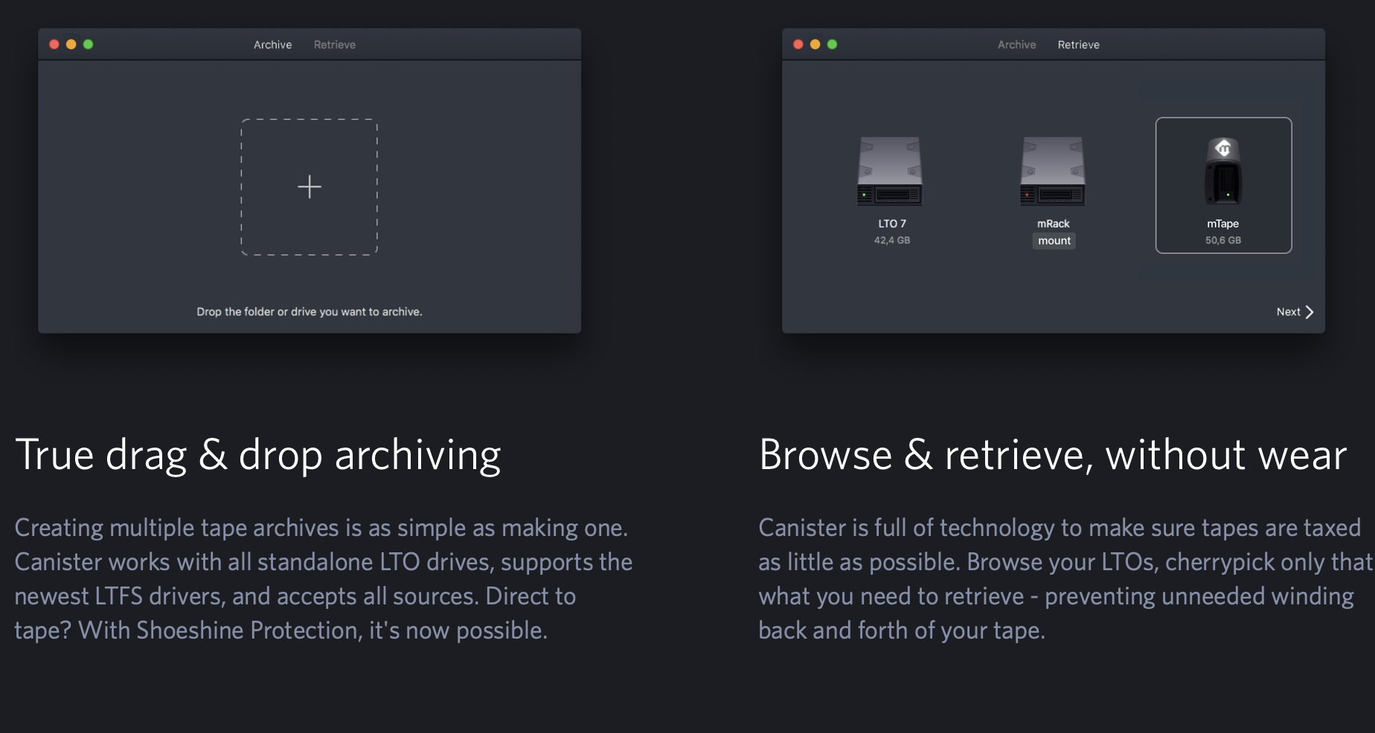
Task: Click 'True drag & drop archiving' heading
Action: [x=258, y=455]
